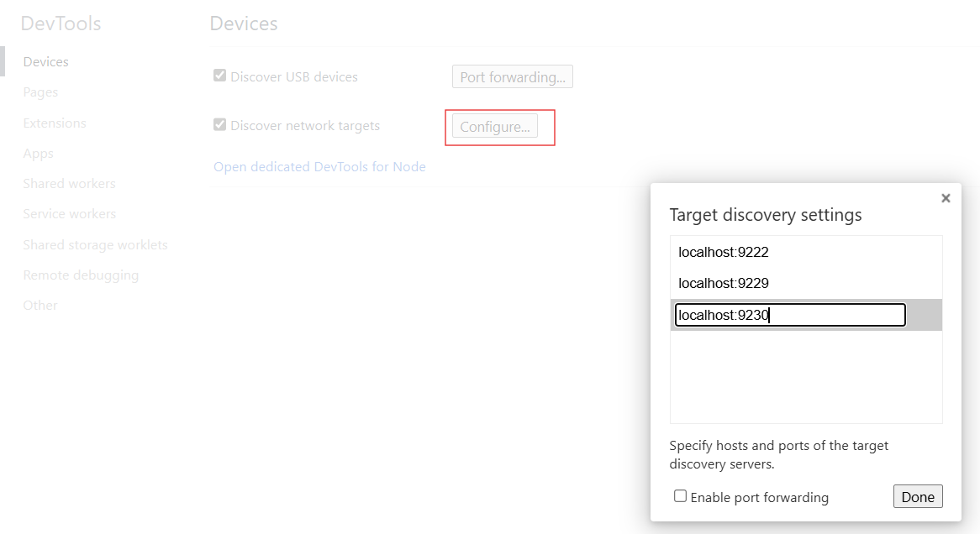Image resolution: width=980 pixels, height=534 pixels.
Task: Go to Remote debugging page
Action: click(82, 275)
